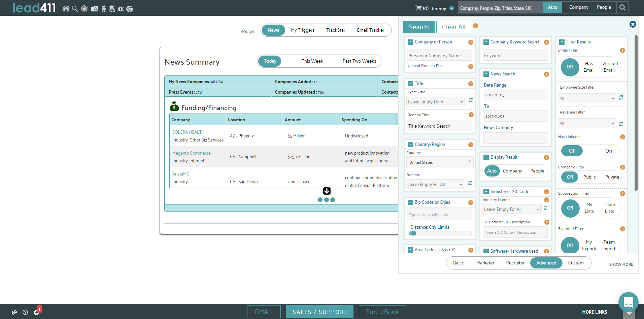This screenshot has height=319, width=644.
Task: Set Display Result to People
Action: (537, 171)
